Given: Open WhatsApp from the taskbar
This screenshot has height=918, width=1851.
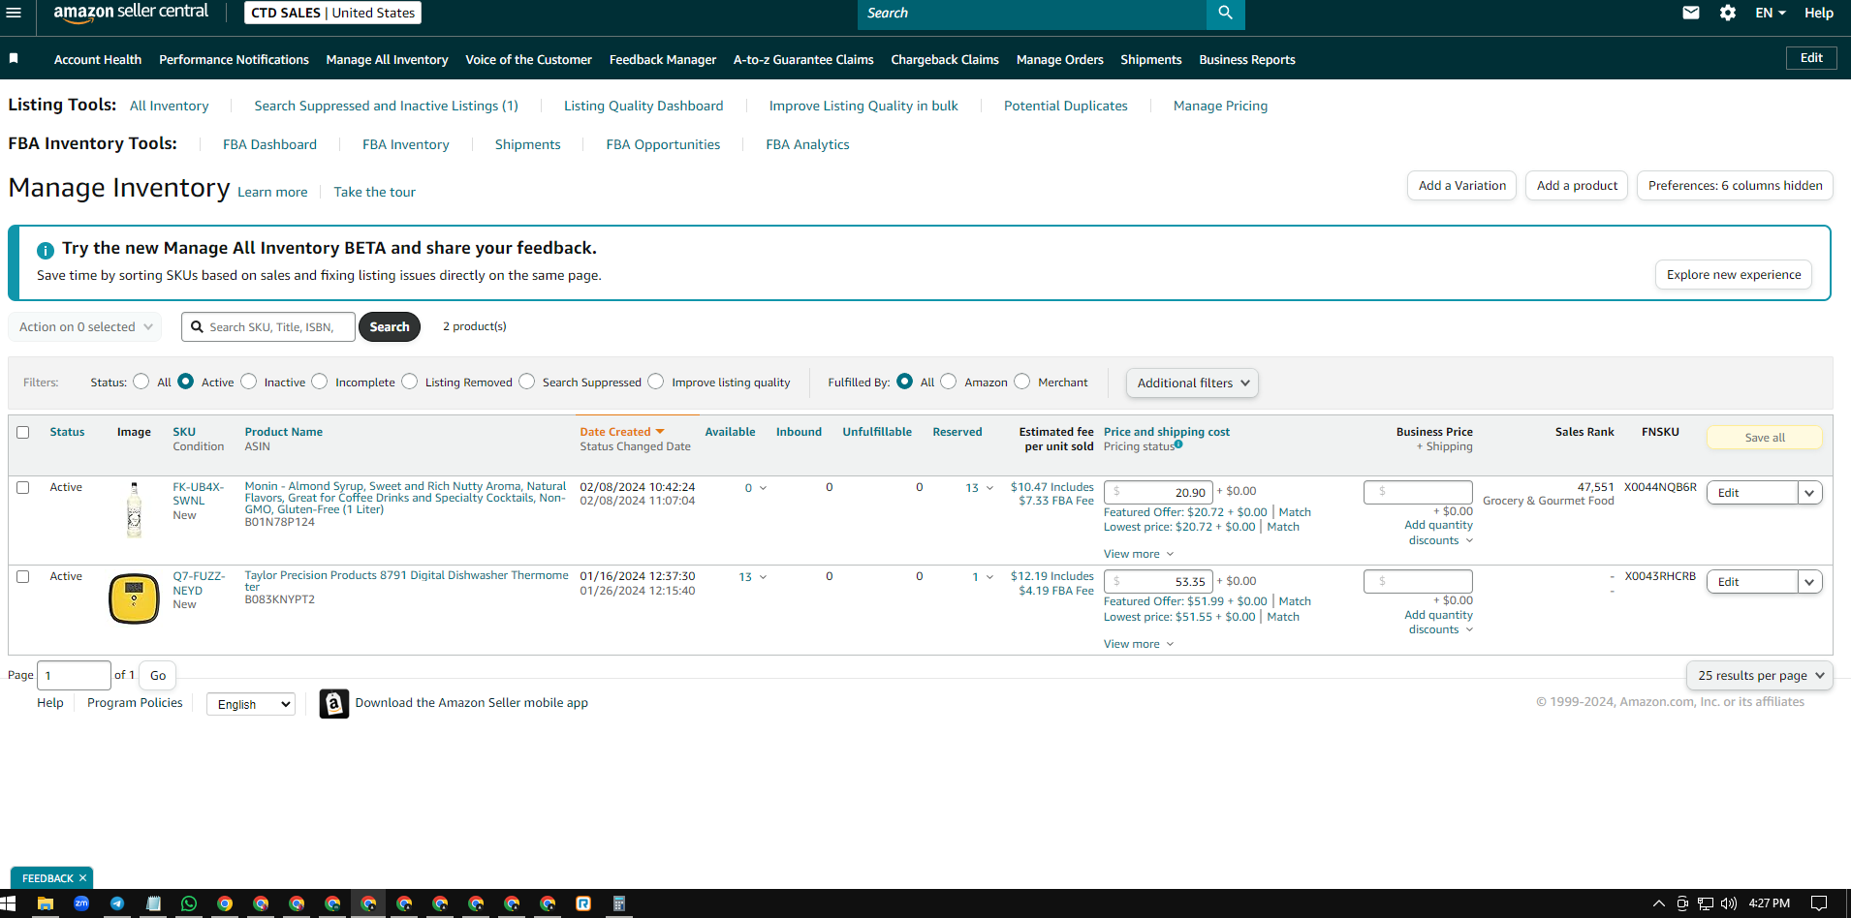Looking at the screenshot, I should coord(189,903).
